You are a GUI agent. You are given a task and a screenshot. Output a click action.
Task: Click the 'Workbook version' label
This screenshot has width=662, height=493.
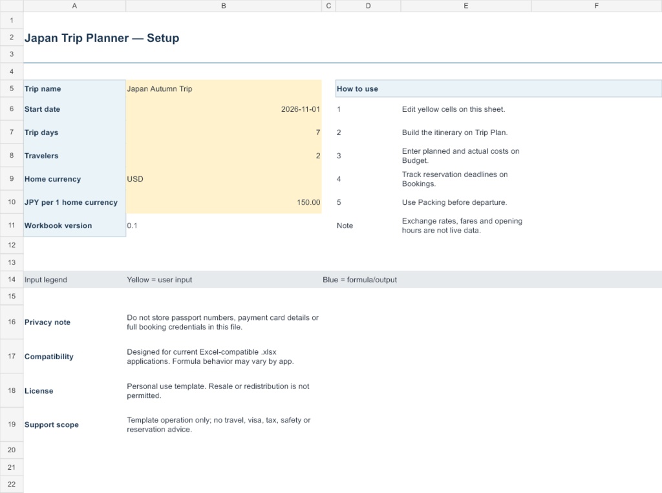point(74,225)
